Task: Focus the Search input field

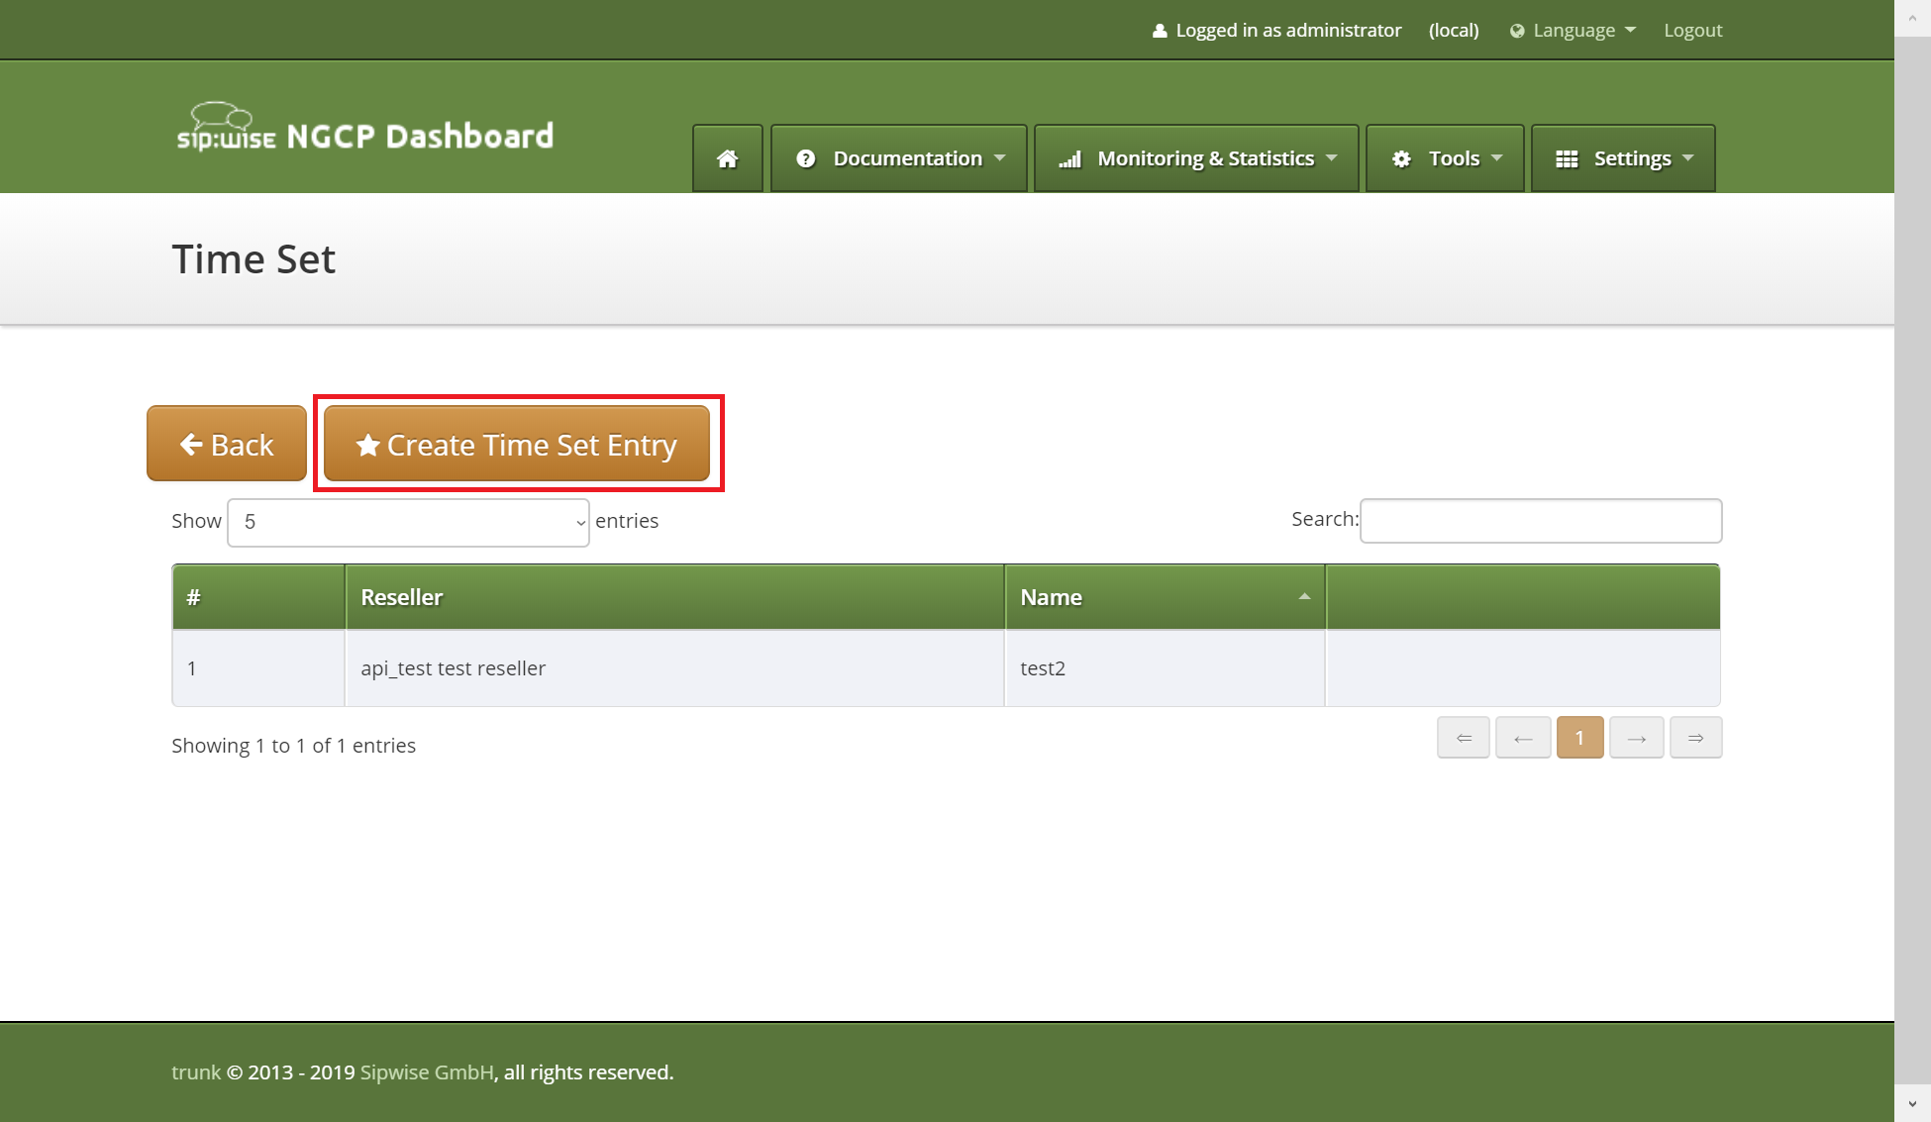Action: [1540, 521]
